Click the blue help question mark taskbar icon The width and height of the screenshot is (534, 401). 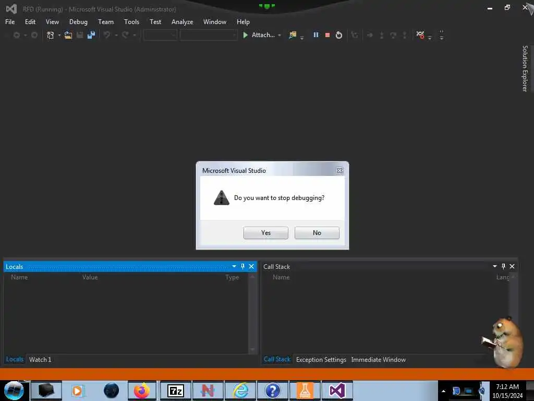272,391
